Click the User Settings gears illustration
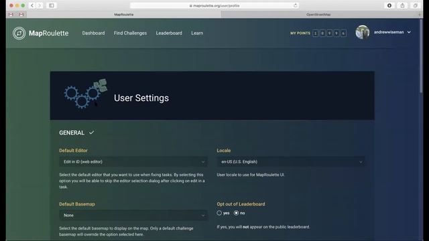Screen dimensions: 429x241 [x=86, y=94]
